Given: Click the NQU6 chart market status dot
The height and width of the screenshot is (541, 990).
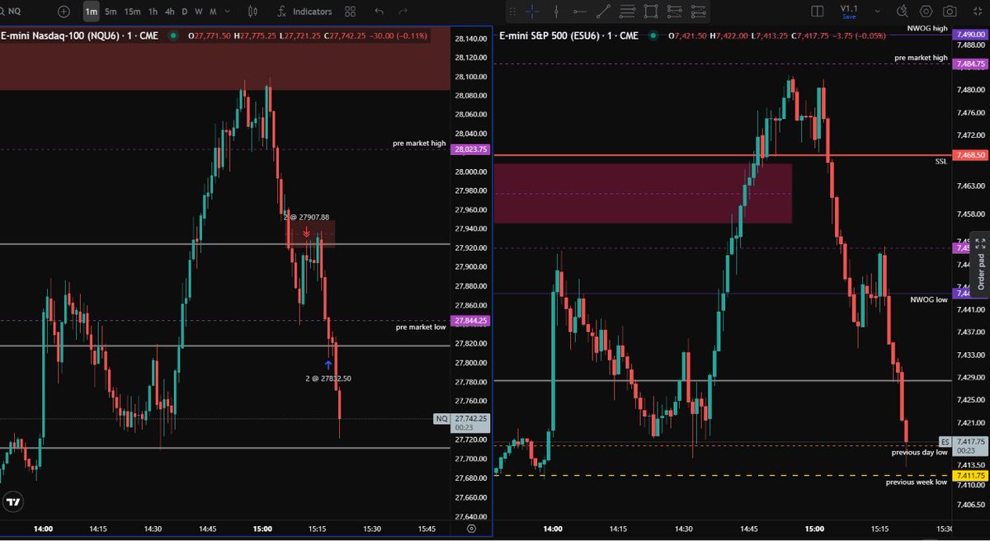Looking at the screenshot, I should [173, 35].
